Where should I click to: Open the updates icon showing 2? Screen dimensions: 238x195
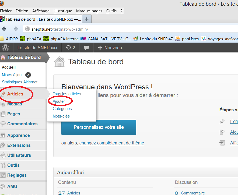pyautogui.click(x=70, y=48)
